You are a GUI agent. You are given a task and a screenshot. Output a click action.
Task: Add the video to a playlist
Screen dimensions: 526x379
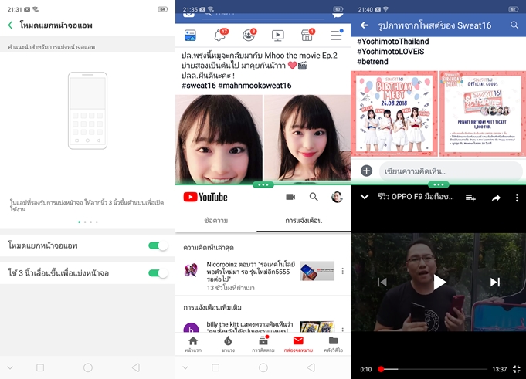tap(470, 198)
